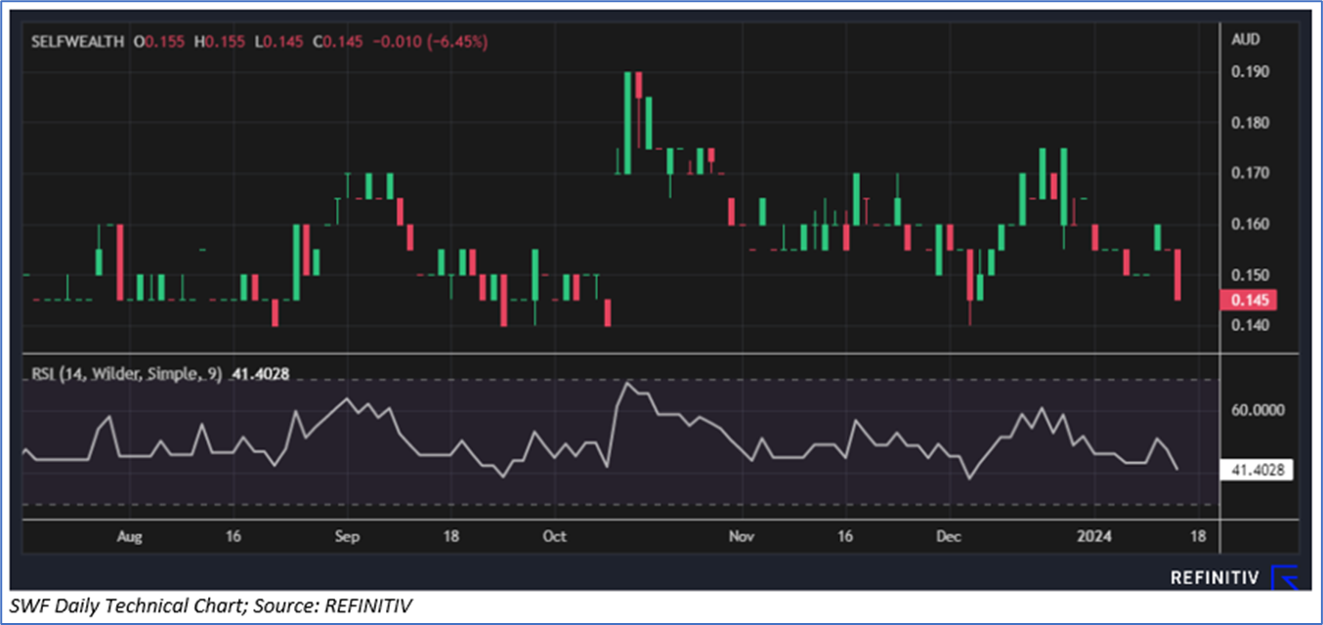Click the AUD currency label
1323x625 pixels.
(1247, 40)
